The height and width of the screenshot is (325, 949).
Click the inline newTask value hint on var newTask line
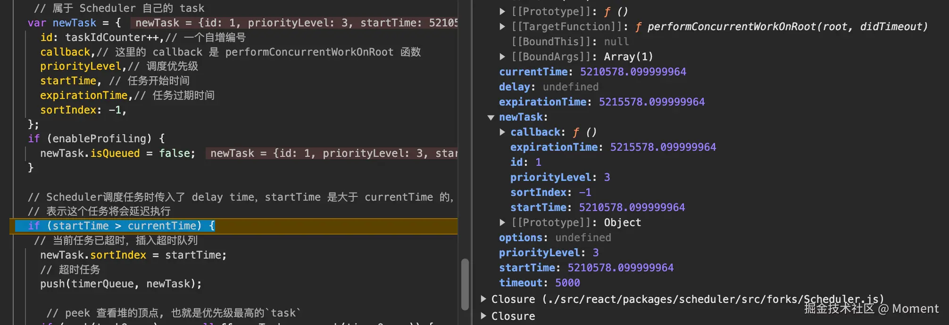point(294,23)
